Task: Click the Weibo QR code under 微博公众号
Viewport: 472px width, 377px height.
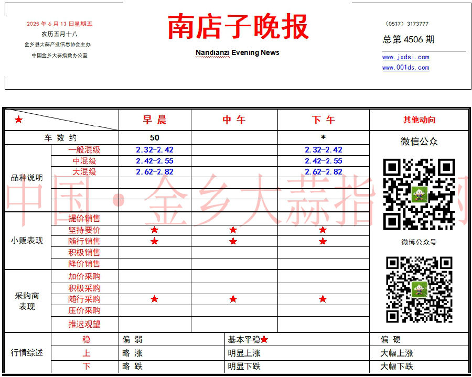Action: coord(419,289)
